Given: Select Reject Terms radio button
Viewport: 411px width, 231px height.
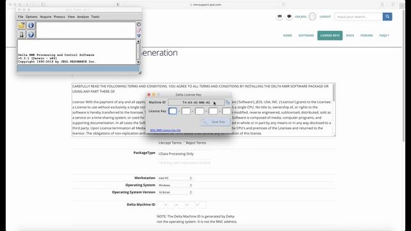Looking at the screenshot, I should click(184, 143).
